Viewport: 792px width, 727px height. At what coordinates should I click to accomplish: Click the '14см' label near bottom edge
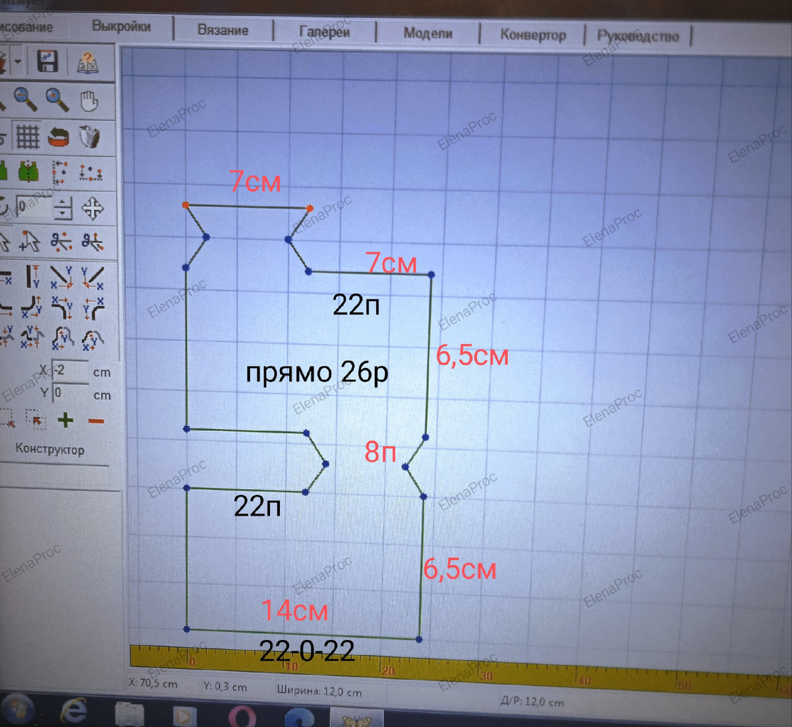click(x=295, y=611)
